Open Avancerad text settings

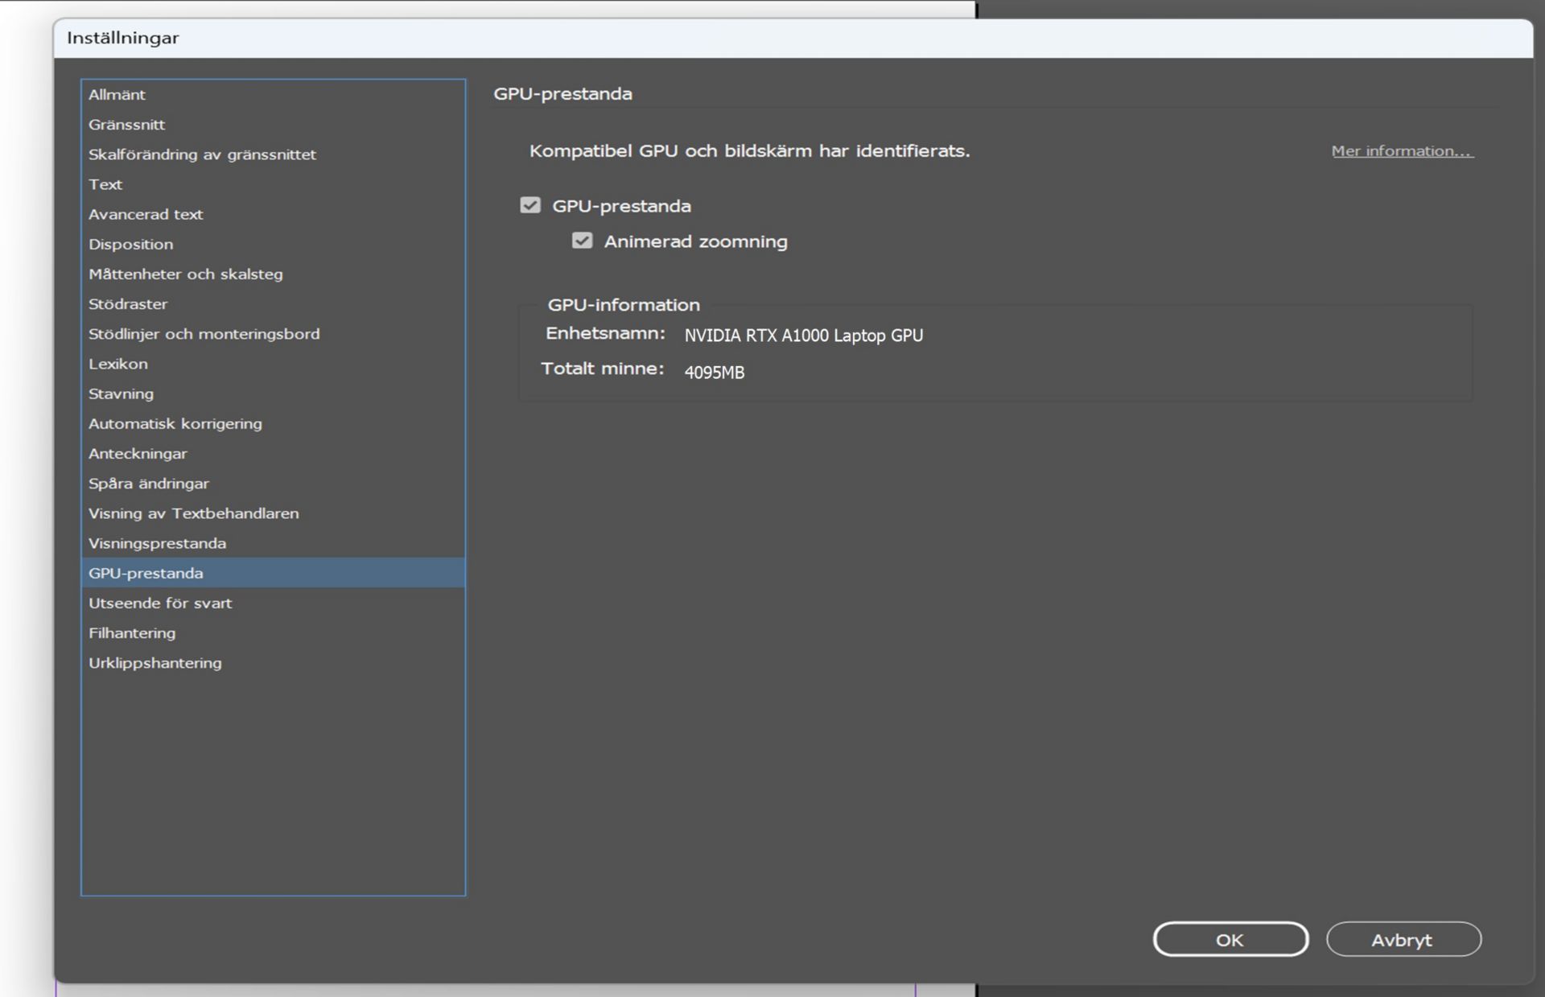click(x=146, y=215)
